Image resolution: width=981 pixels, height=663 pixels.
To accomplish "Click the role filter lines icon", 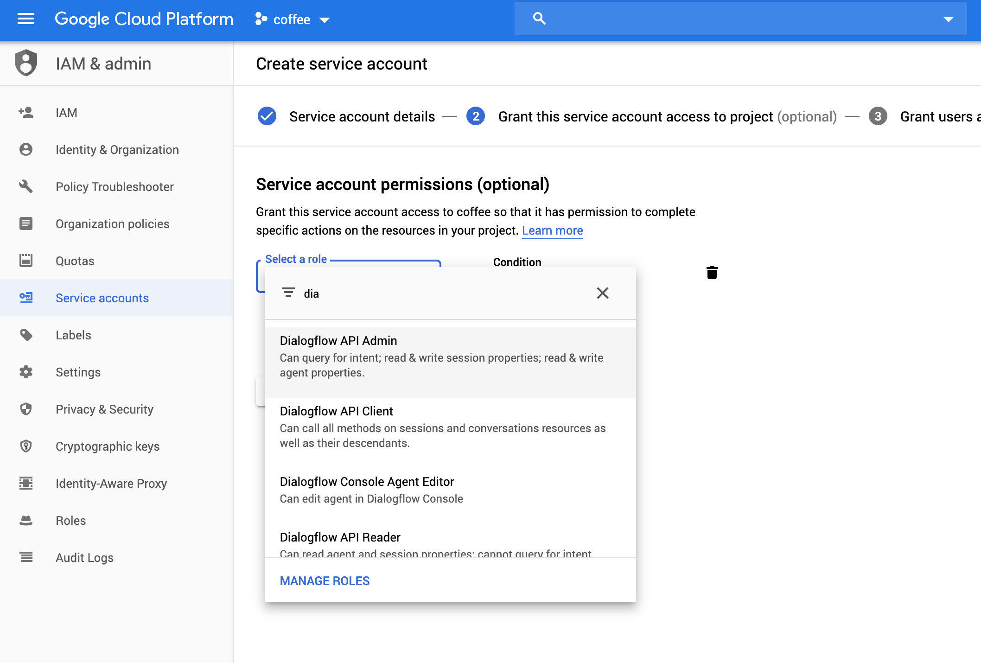I will [288, 293].
